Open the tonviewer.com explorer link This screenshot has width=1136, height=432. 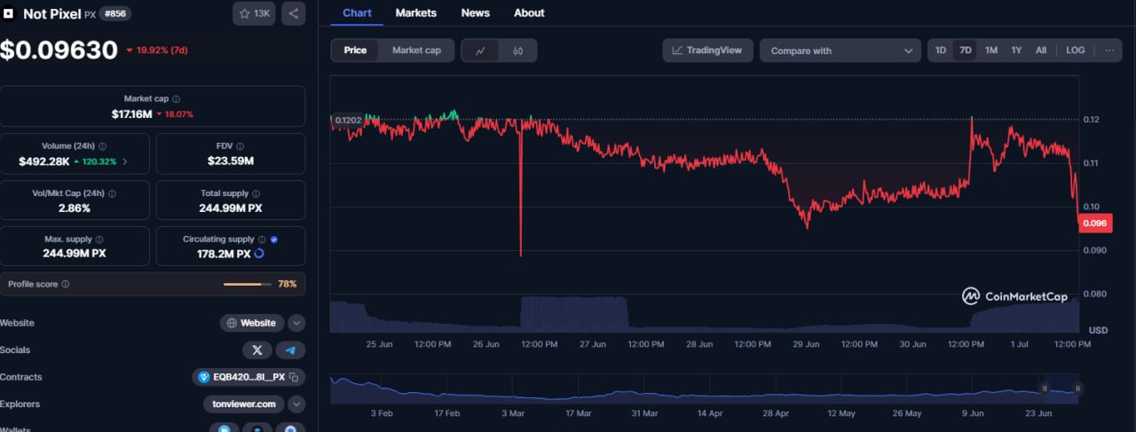[243, 405]
